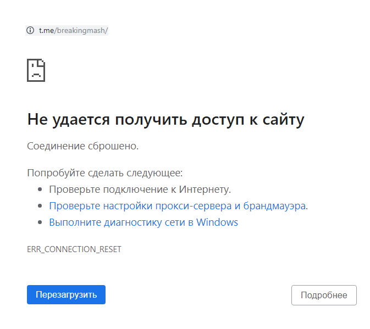Click the "Попробуйте сделать следующее:" line
This screenshot has width=370, height=329.
point(104,173)
